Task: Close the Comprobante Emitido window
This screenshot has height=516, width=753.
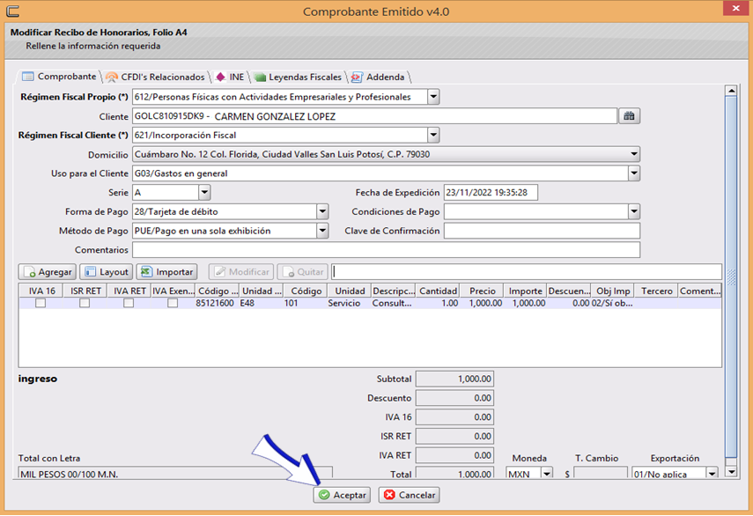Action: (x=735, y=8)
